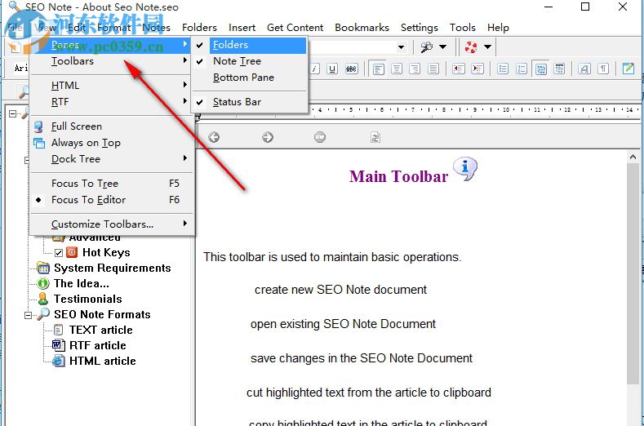Open the Get Content menu
Screen dimensions: 644x426
295,28
